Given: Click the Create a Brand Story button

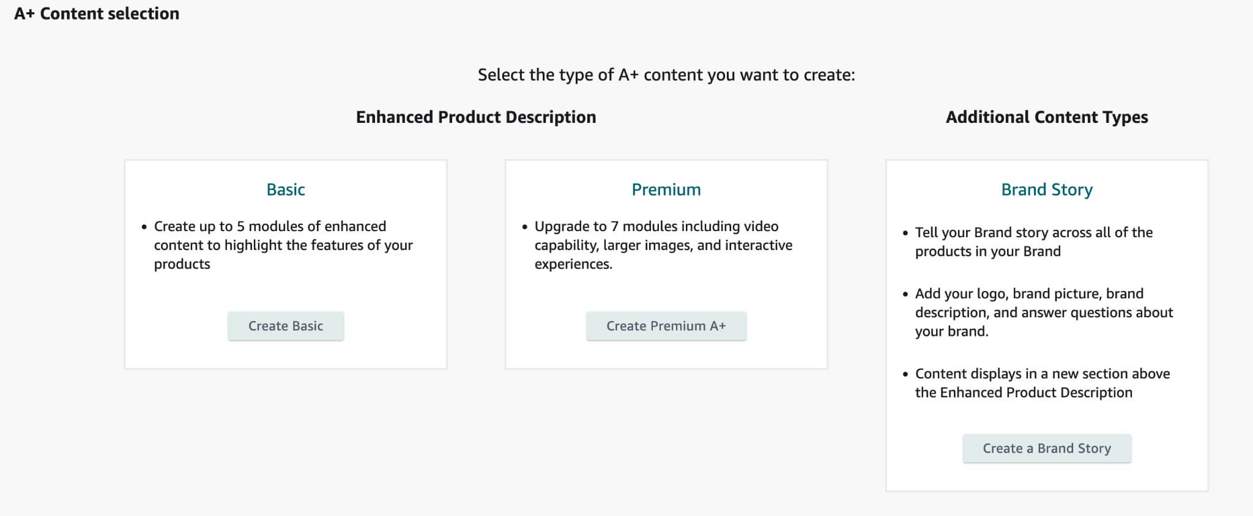Looking at the screenshot, I should tap(1047, 448).
